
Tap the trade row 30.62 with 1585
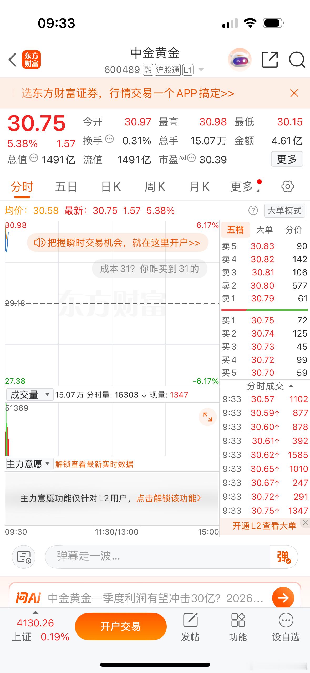[x=265, y=455]
